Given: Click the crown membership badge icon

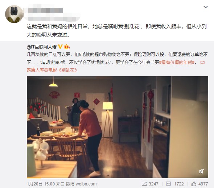Looking at the screenshot, I should (67, 47).
